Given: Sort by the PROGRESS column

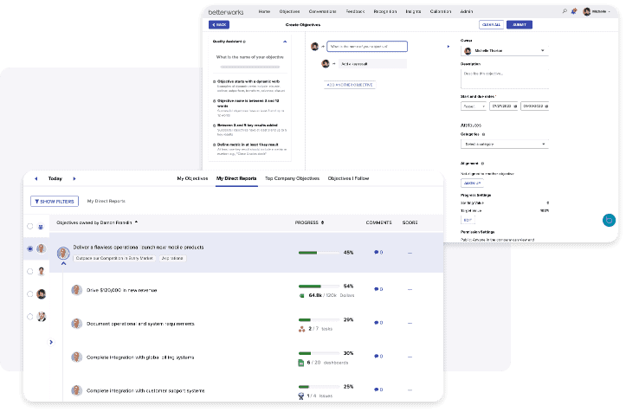Looking at the screenshot, I should click(309, 222).
